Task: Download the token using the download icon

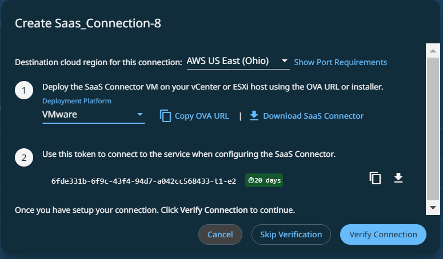Action: coord(398,179)
